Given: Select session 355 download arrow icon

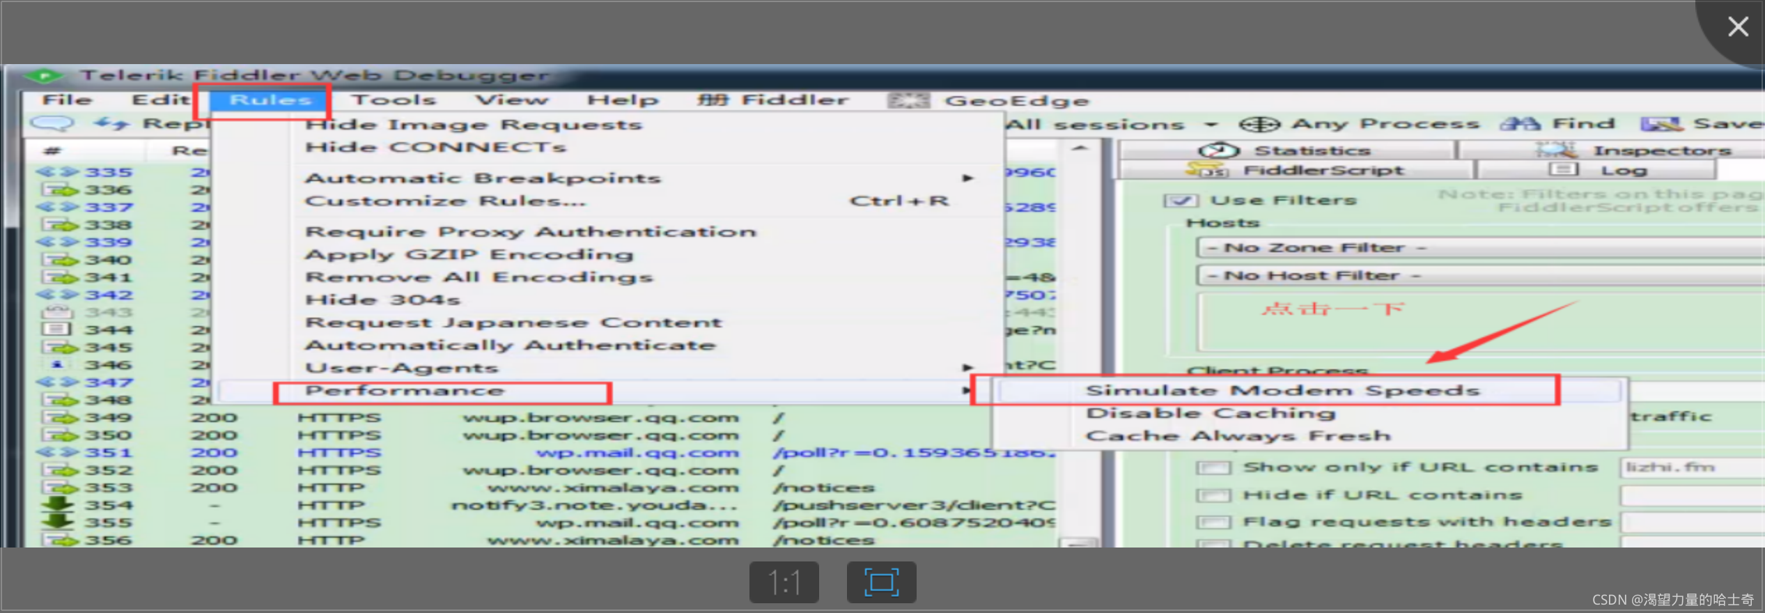Looking at the screenshot, I should click(58, 522).
